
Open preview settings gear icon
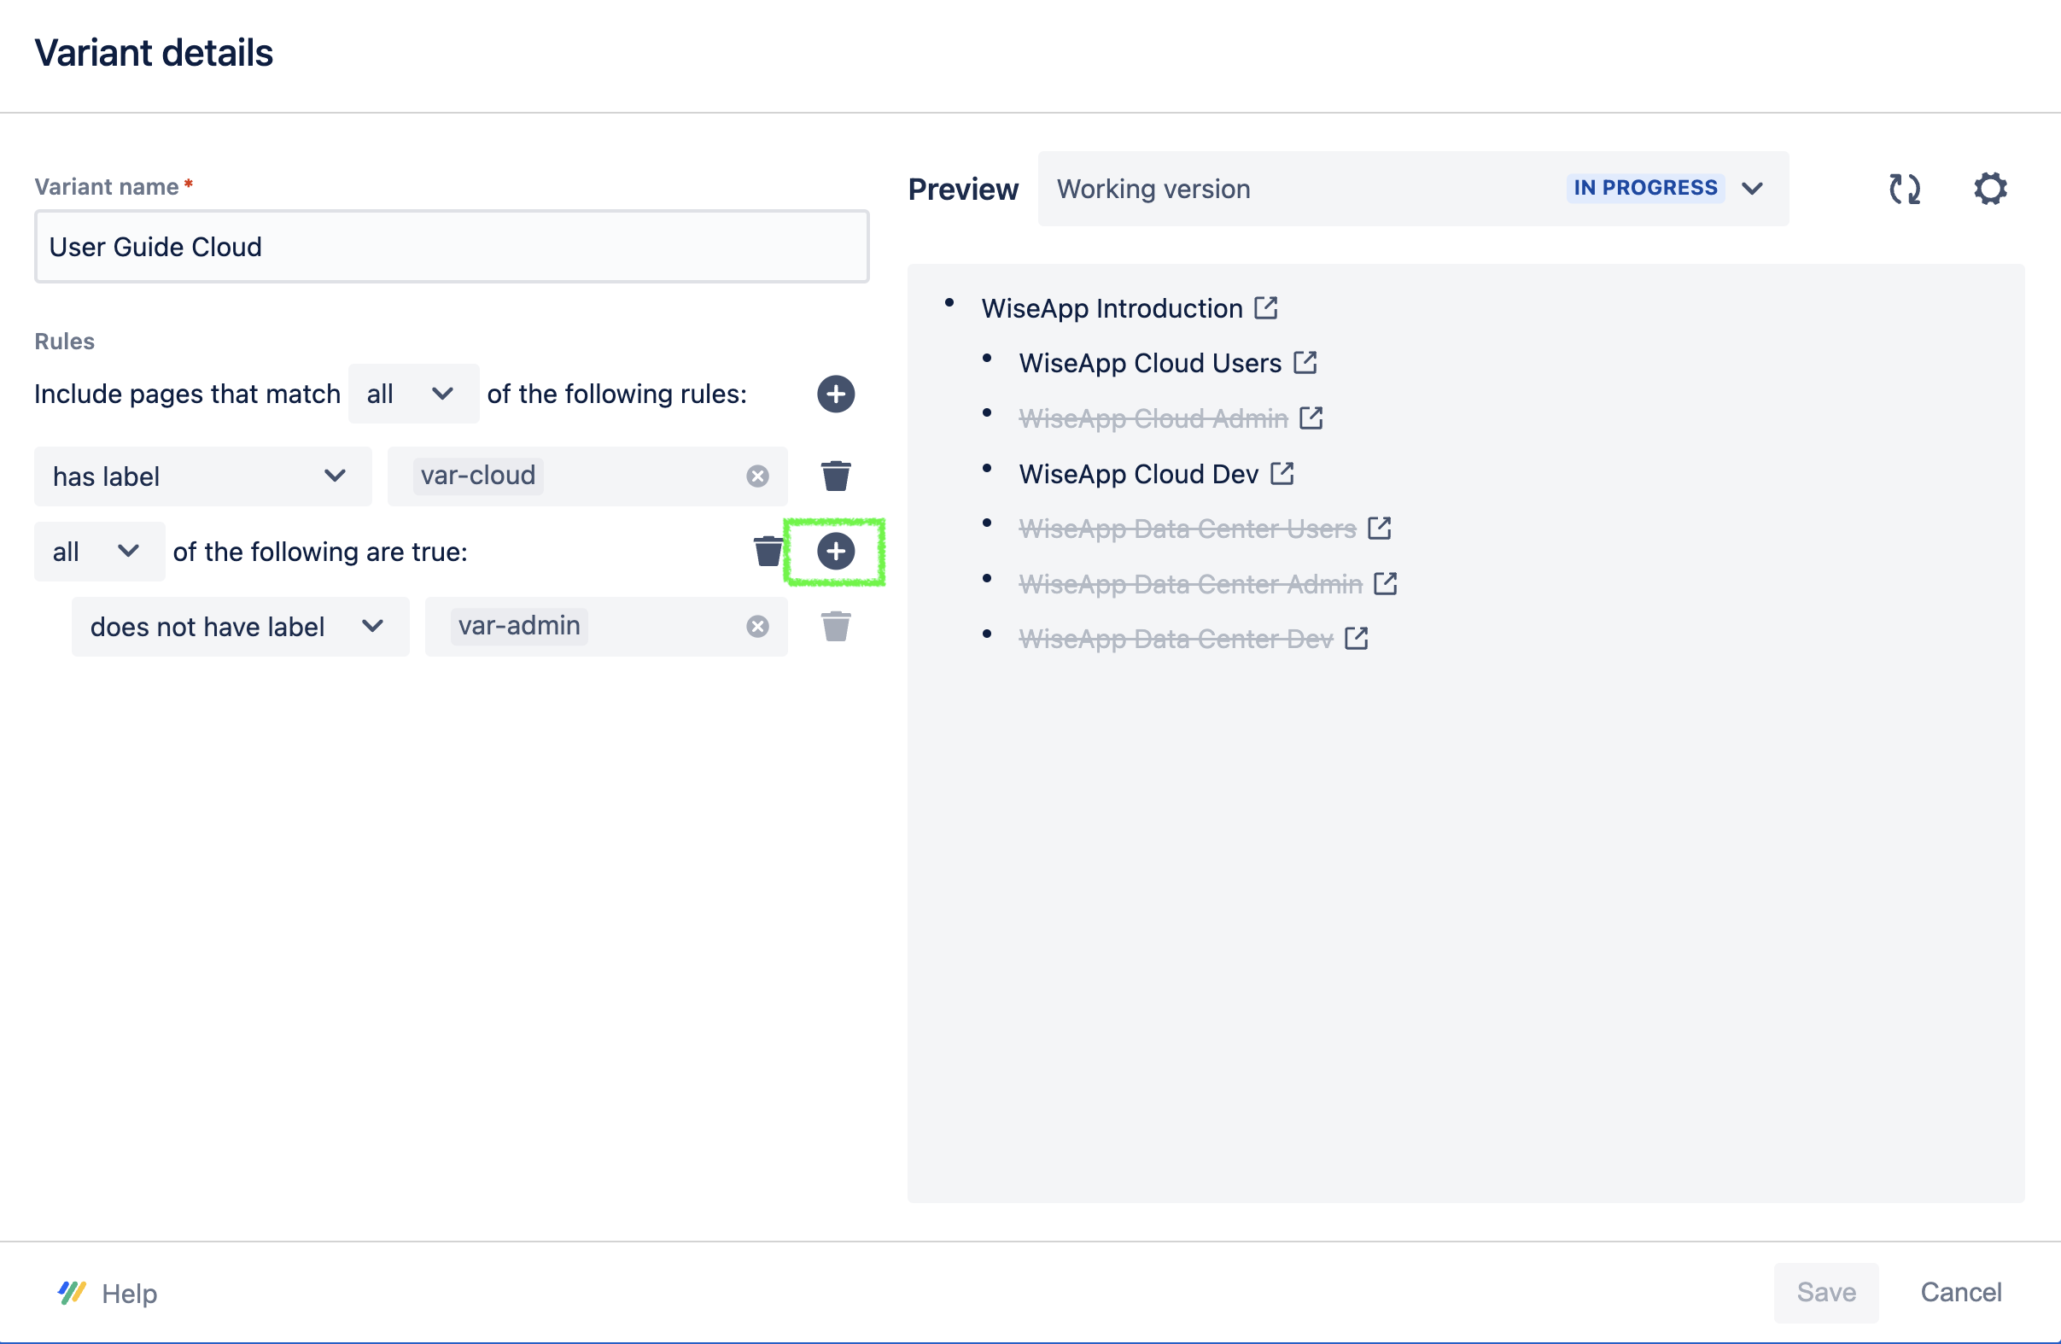(1990, 189)
